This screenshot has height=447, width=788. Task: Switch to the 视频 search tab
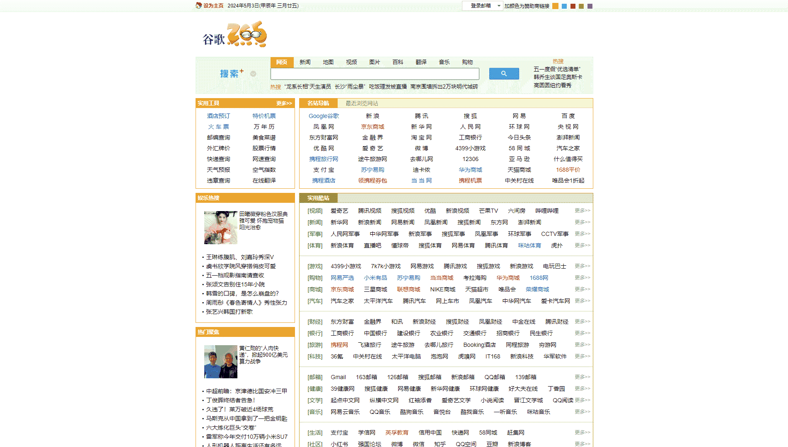[351, 62]
